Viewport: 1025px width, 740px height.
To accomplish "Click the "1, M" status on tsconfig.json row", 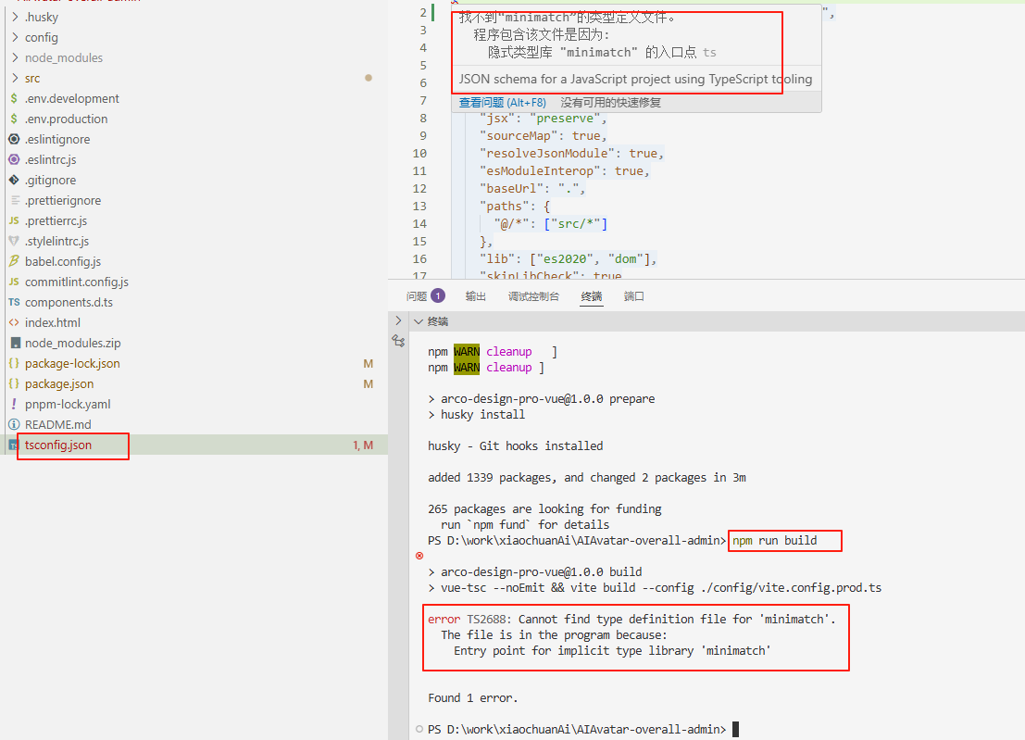I will [363, 445].
